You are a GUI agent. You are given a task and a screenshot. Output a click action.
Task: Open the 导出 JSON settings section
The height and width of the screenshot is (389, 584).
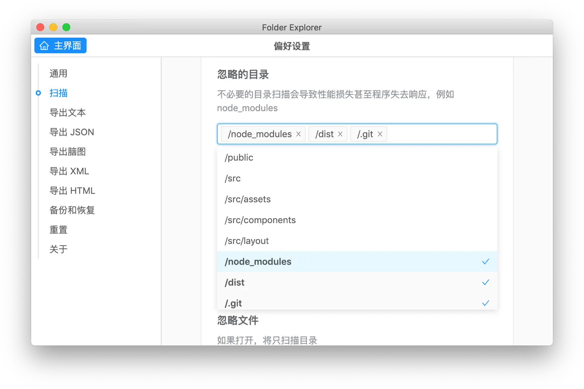pos(71,132)
